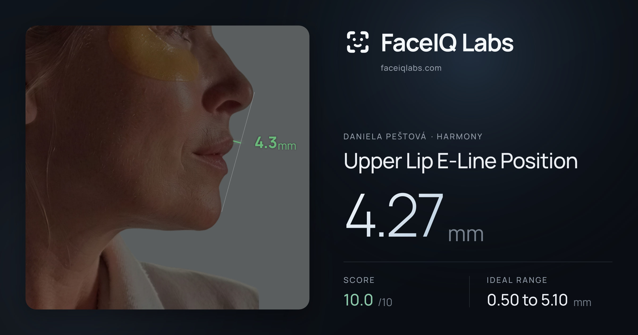Click the green 4.3mm measurement label
The height and width of the screenshot is (335, 638).
click(x=275, y=143)
